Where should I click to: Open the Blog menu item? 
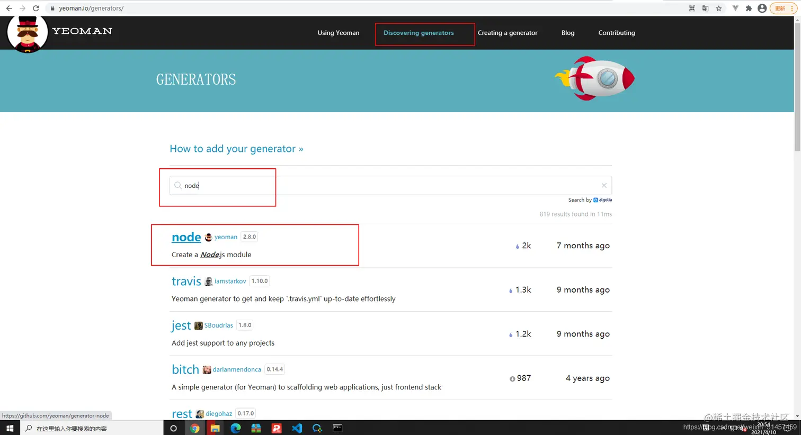click(568, 33)
